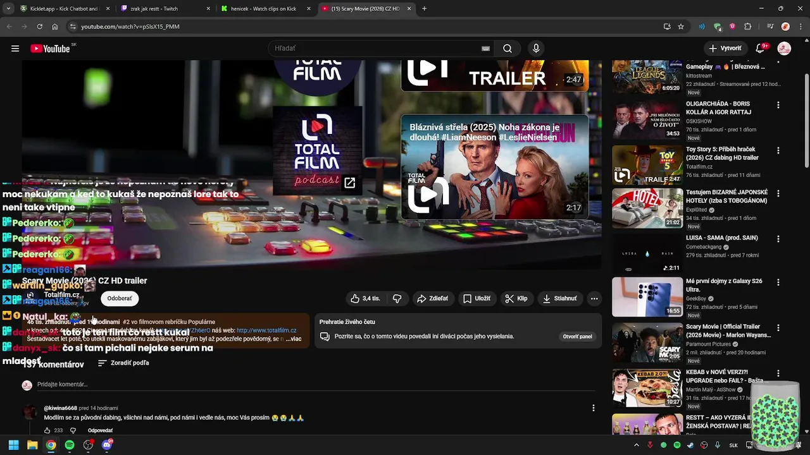Open File Explorer from taskbar
The width and height of the screenshot is (810, 455).
tap(32, 445)
